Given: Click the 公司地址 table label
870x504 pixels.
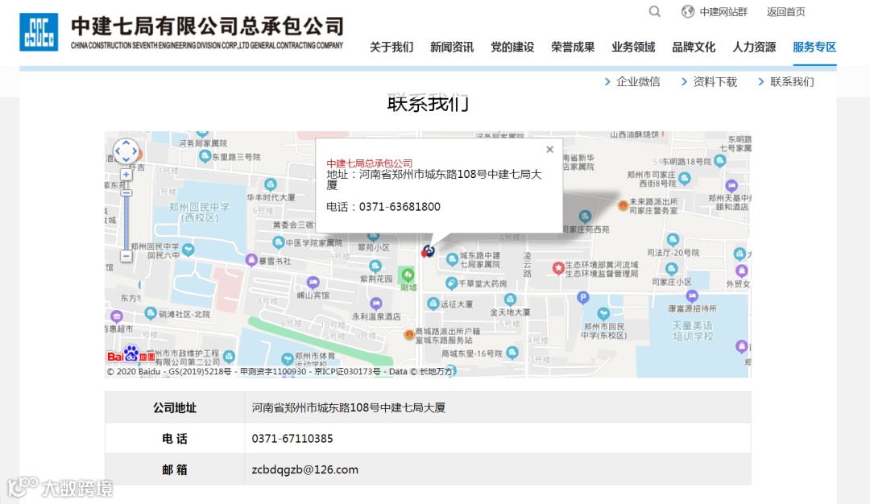Looking at the screenshot, I should pos(175,407).
